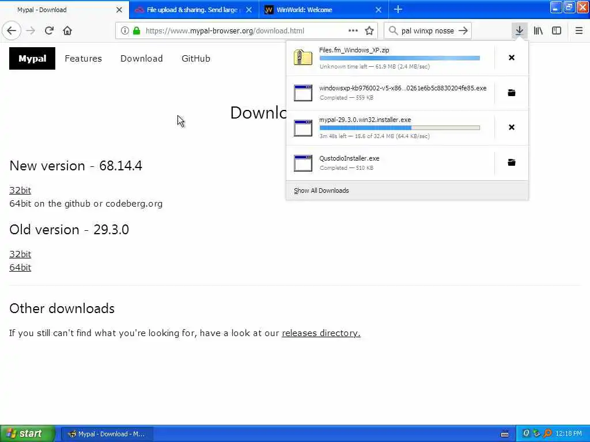Click the Mypal logo button

(32, 59)
